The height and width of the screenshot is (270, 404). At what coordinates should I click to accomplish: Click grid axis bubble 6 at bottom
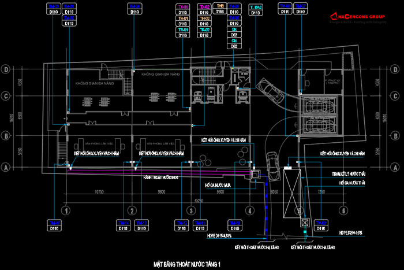(343, 210)
